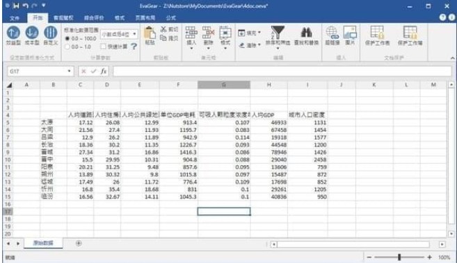Screen dimensions: 457x263
Task: Click the Undo arrow in title bar
Action: pos(25,6)
